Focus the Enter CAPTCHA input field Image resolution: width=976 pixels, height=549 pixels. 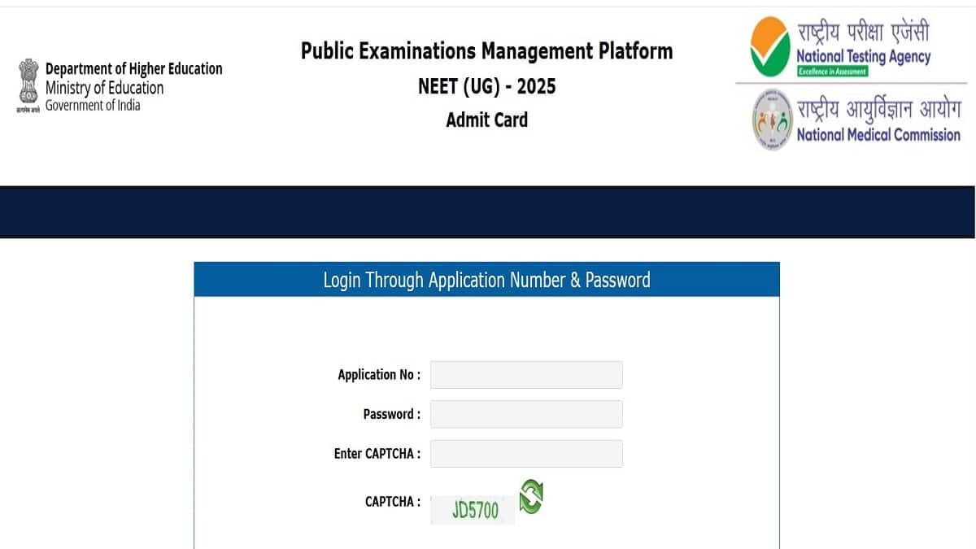pyautogui.click(x=526, y=454)
